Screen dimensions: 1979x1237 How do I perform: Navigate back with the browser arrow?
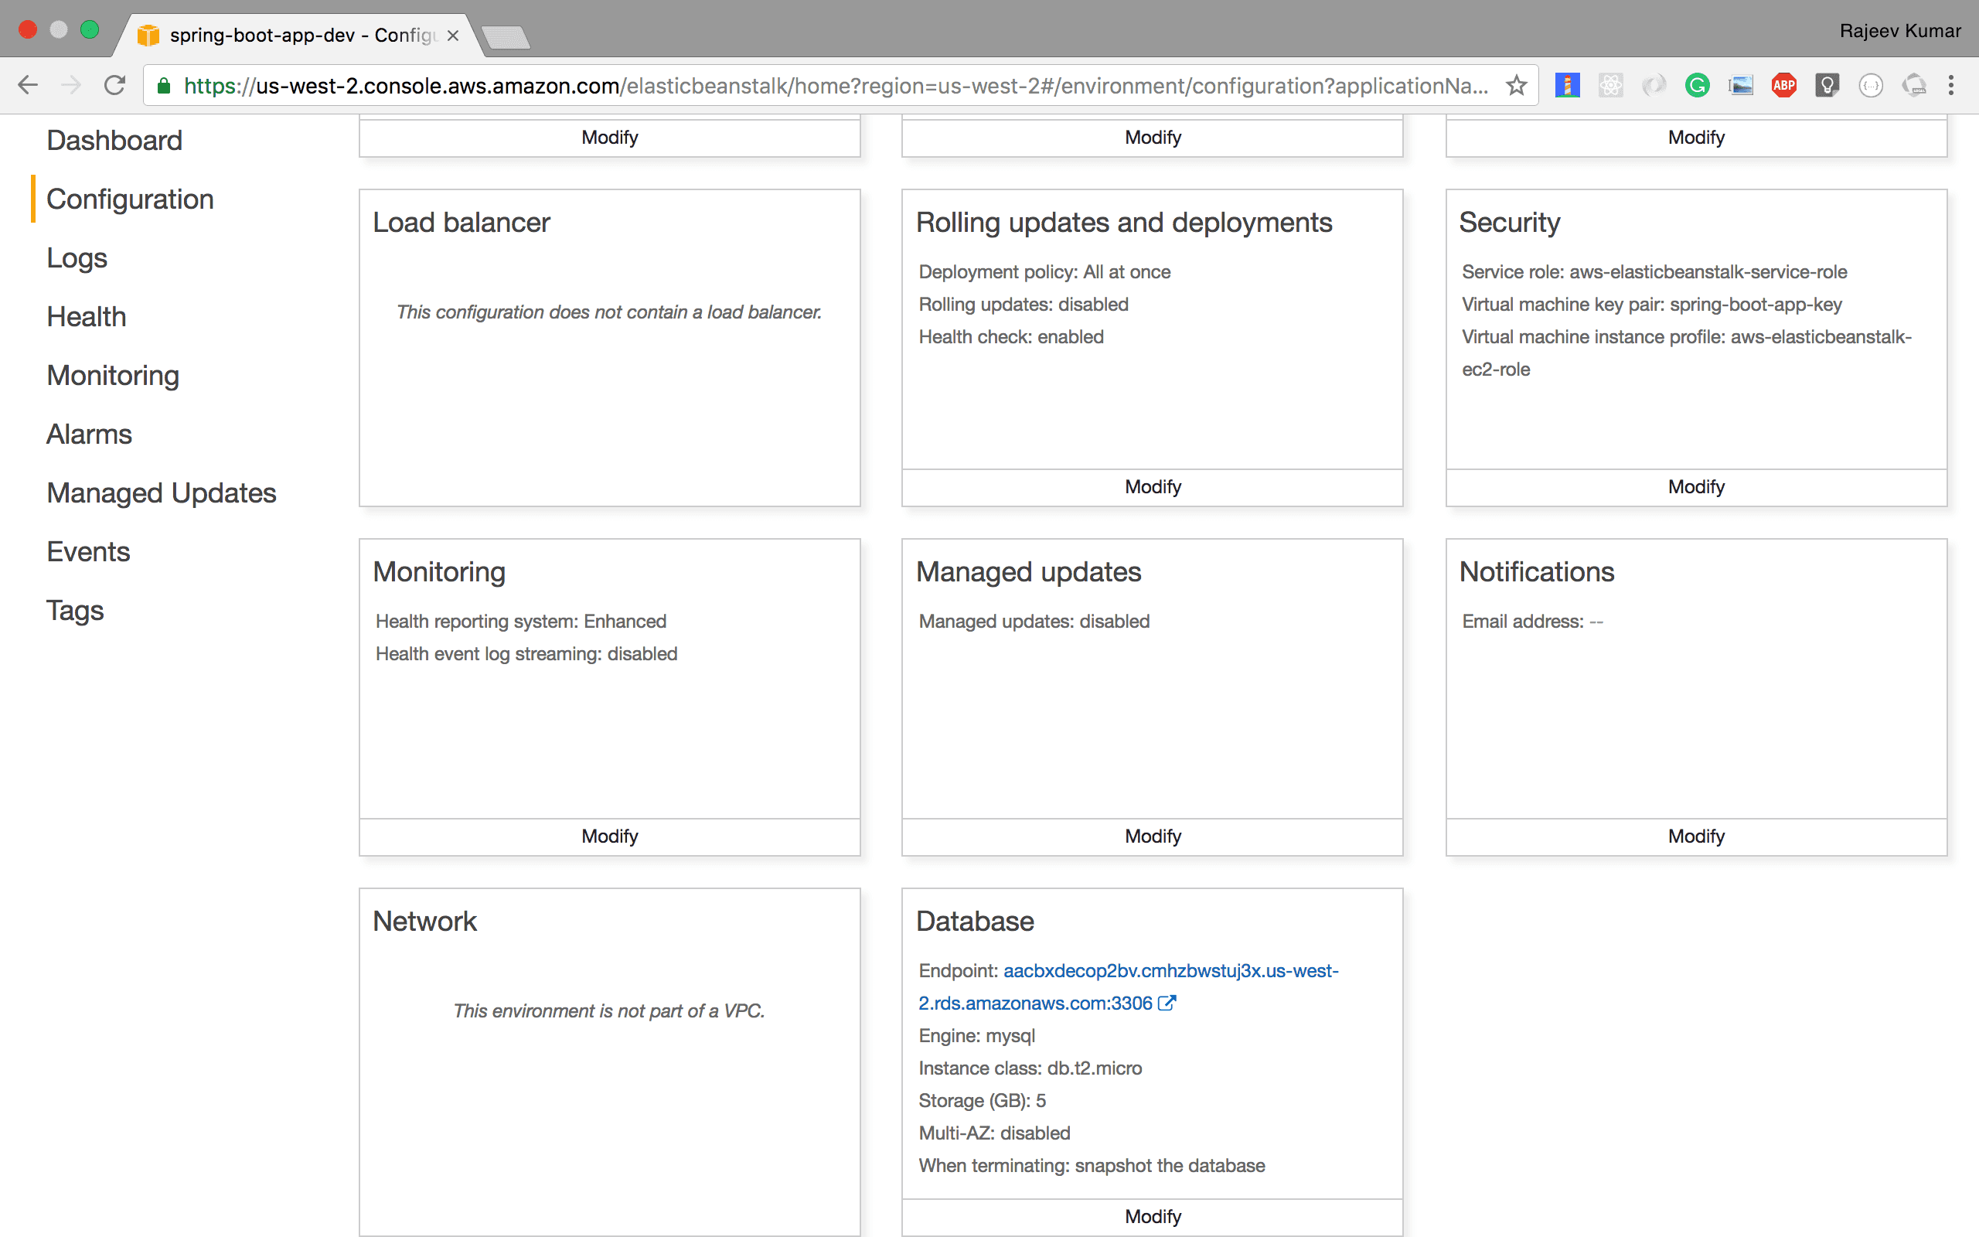coord(28,84)
